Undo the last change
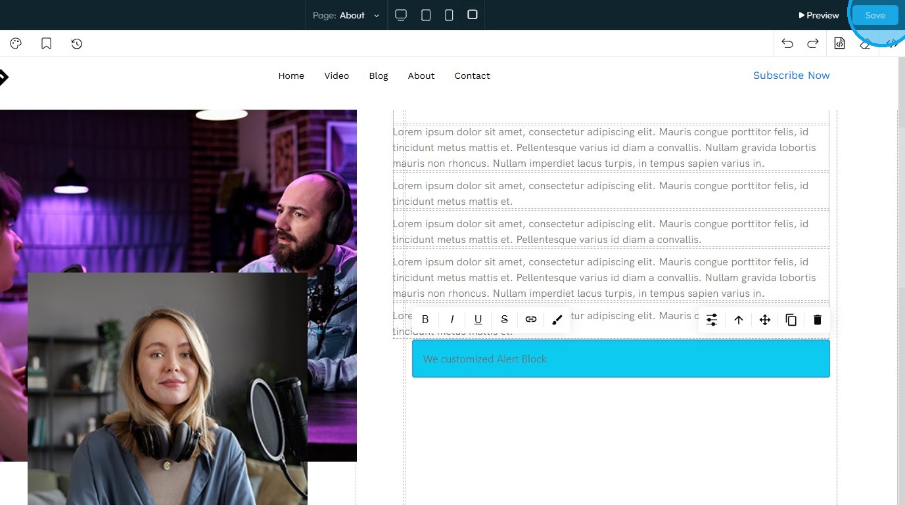905x505 pixels. point(787,44)
